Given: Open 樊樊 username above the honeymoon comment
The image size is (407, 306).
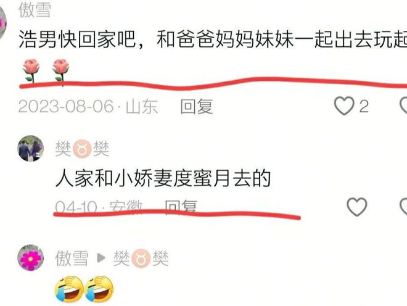Looking at the screenshot, I should (x=82, y=149).
